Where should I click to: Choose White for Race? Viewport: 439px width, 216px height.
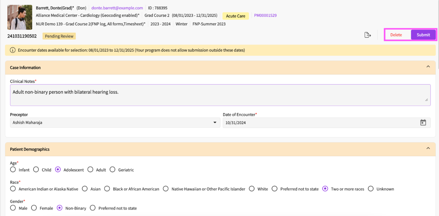pyautogui.click(x=252, y=189)
